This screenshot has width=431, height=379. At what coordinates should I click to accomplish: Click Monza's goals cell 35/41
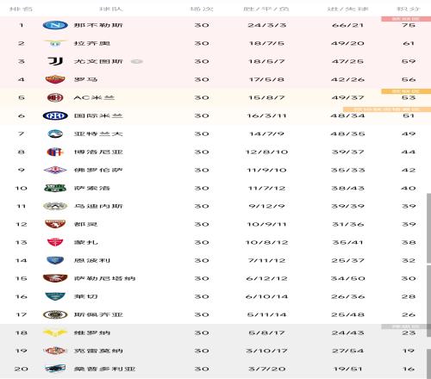click(x=347, y=242)
